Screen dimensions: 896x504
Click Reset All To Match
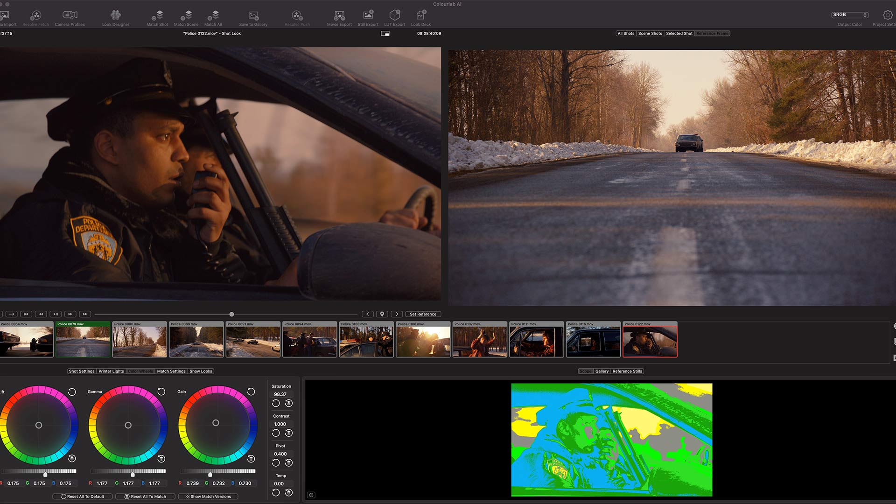pyautogui.click(x=145, y=497)
